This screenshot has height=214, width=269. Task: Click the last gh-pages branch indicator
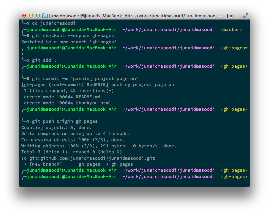(x=234, y=177)
